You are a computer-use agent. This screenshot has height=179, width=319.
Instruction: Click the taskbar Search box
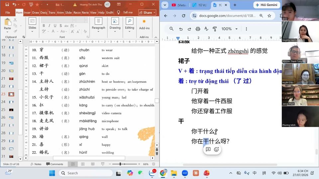[x=86, y=173]
